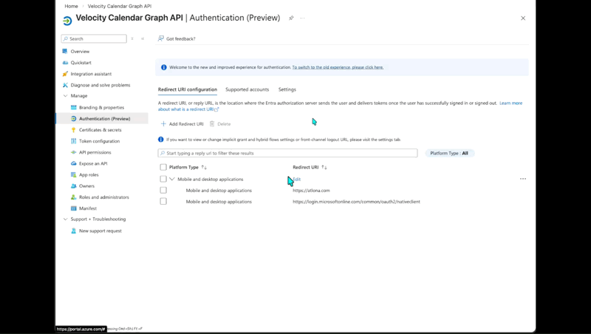This screenshot has width=591, height=334.
Task: Sort by Redirect URI column arrows
Action: [x=324, y=167]
